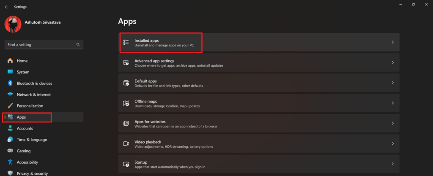Open Bluetooth & devices in sidebar
The width and height of the screenshot is (433, 176).
[x=34, y=83]
